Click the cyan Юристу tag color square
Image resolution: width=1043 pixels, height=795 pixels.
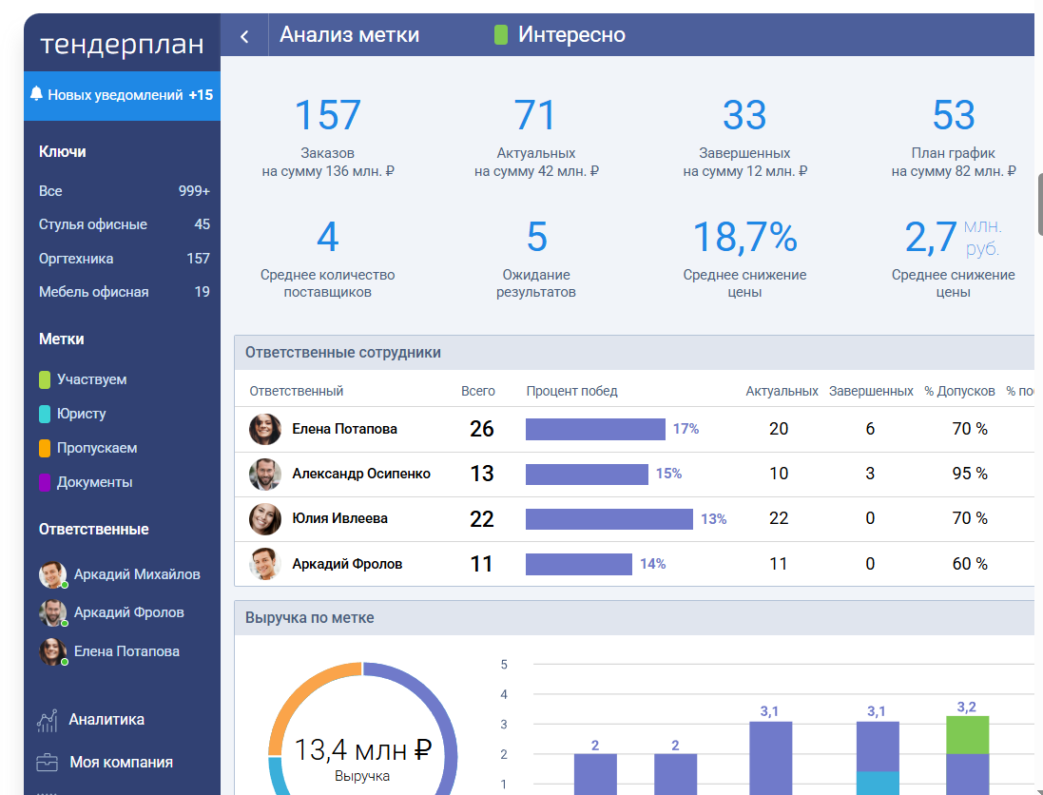pos(45,414)
